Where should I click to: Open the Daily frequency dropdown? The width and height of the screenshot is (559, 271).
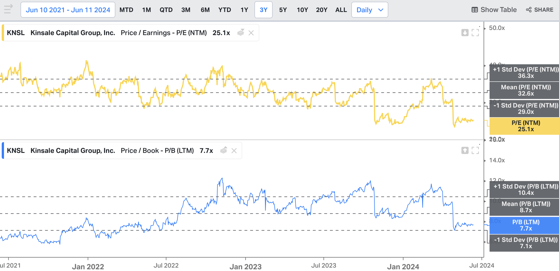pos(370,10)
